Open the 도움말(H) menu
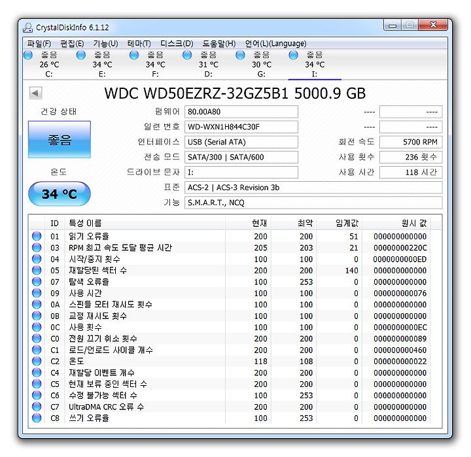Screen dimensions: 471x457 point(219,44)
